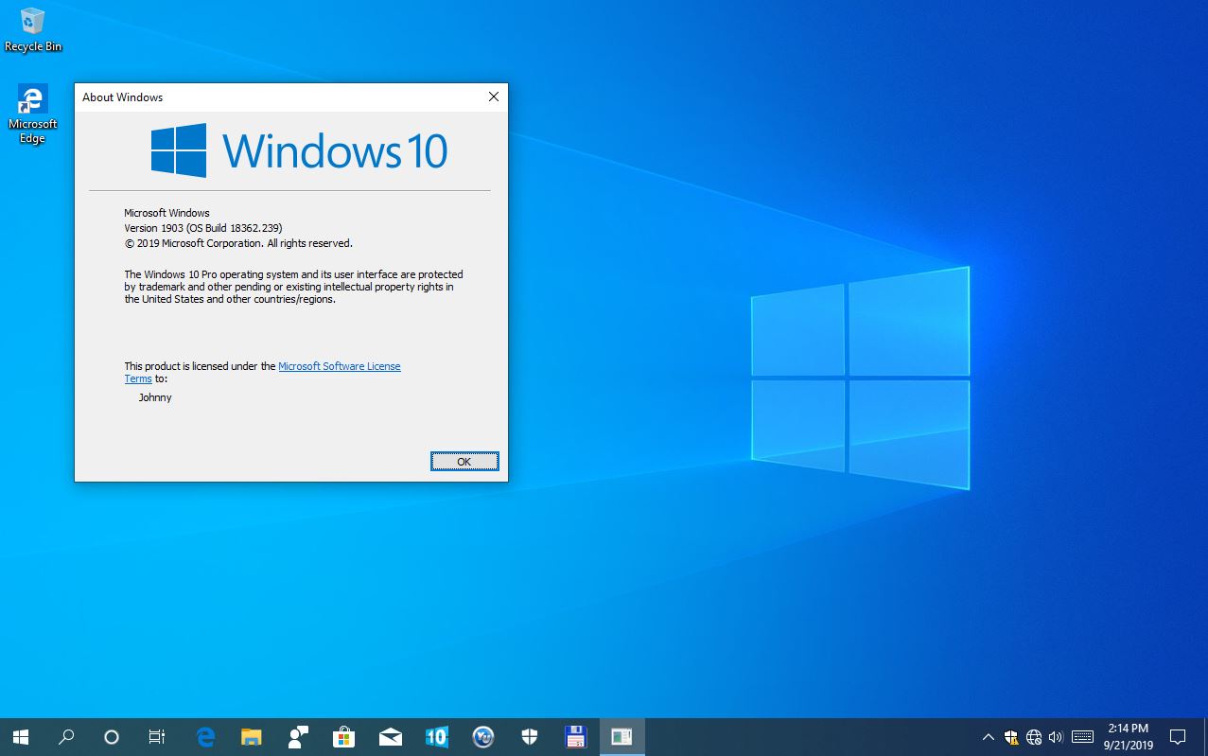The image size is (1208, 756).
Task: Open Mail app from taskbar
Action: [x=390, y=737]
